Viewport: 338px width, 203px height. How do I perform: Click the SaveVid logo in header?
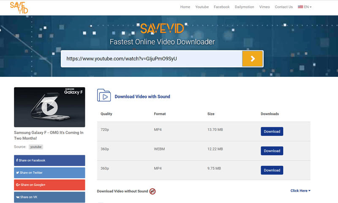[x=19, y=8]
